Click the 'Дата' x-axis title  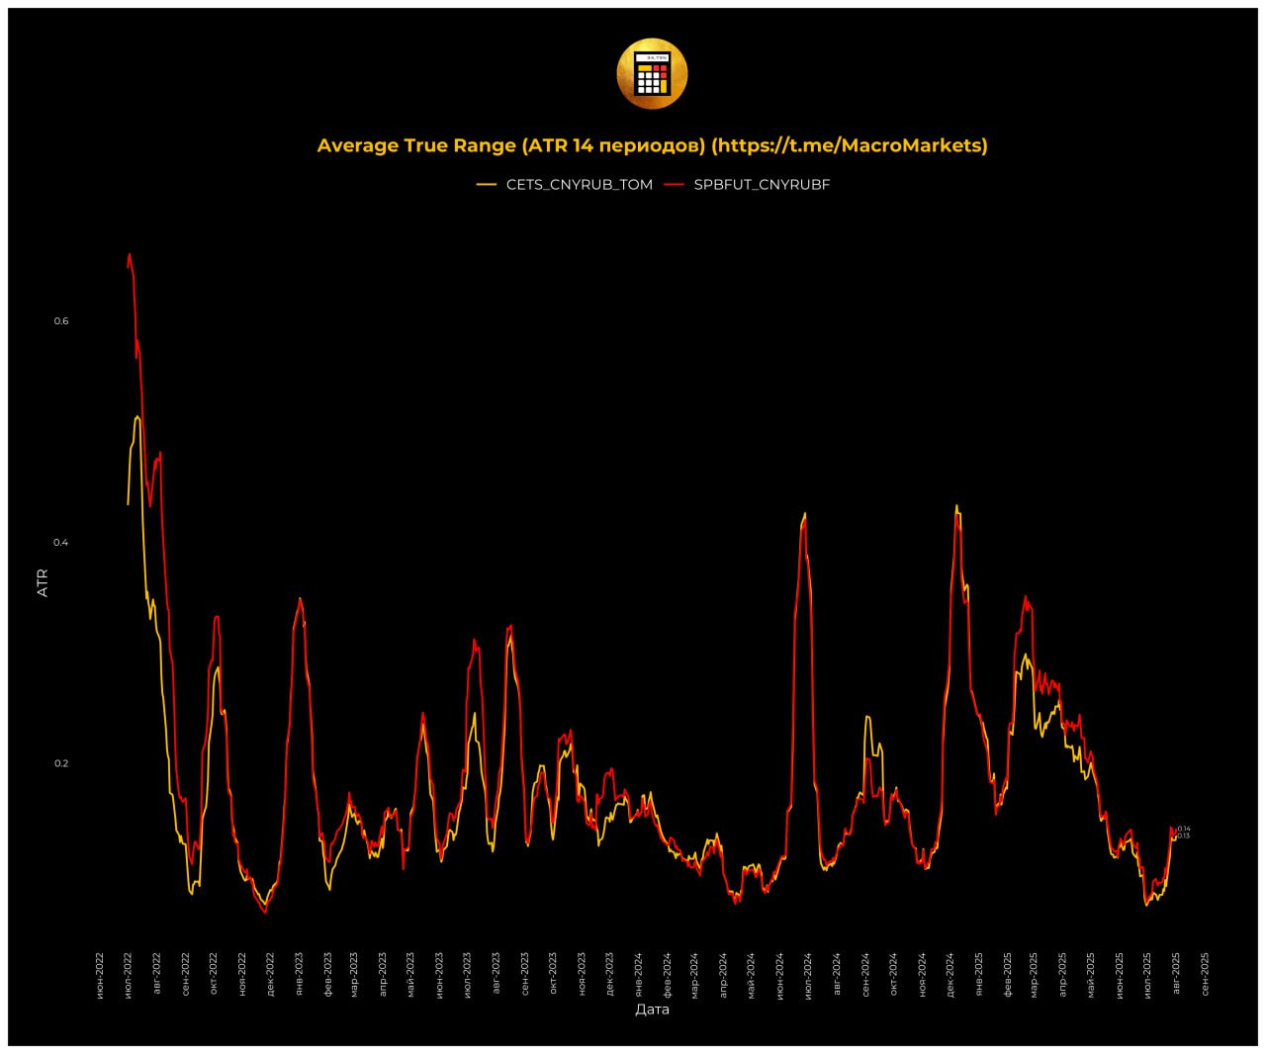652,1010
